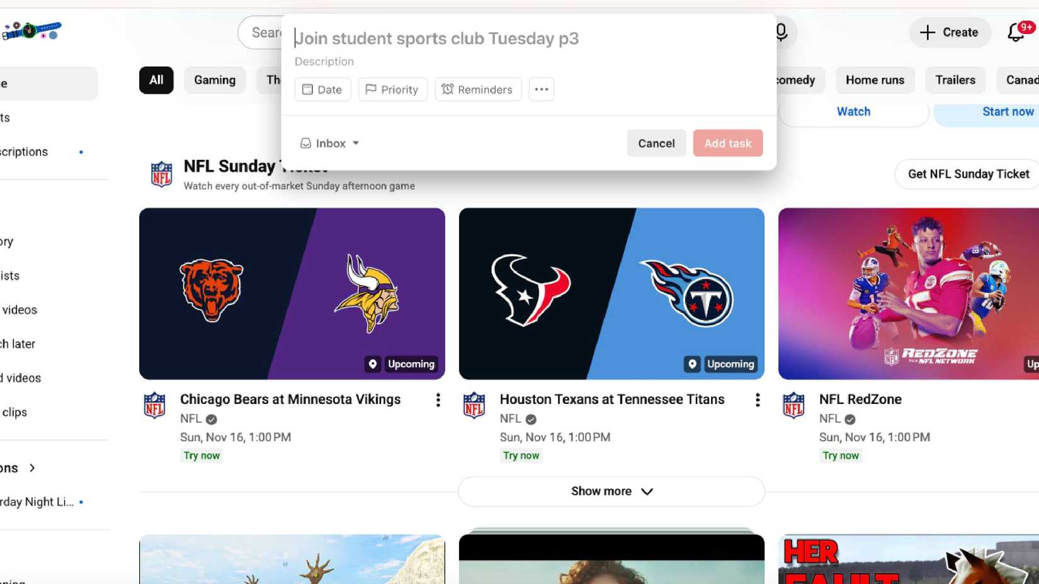
Task: Click 'Sun, Nov 16, 1:00 PM' under Chicago Bears
Action: [x=236, y=437]
